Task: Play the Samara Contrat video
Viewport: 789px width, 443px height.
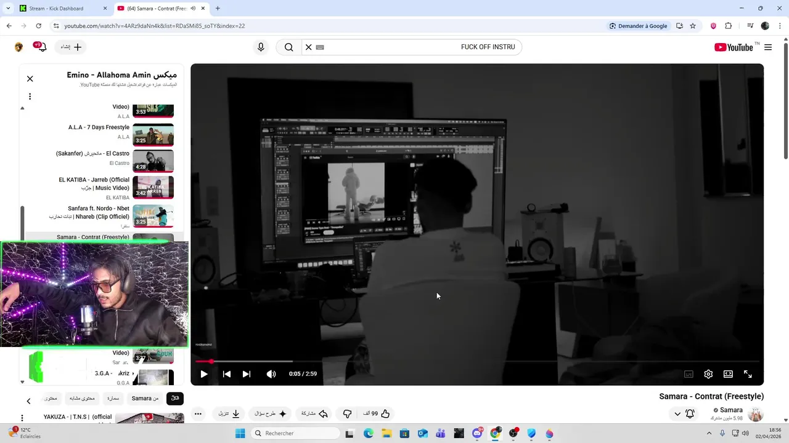Action: click(x=204, y=374)
